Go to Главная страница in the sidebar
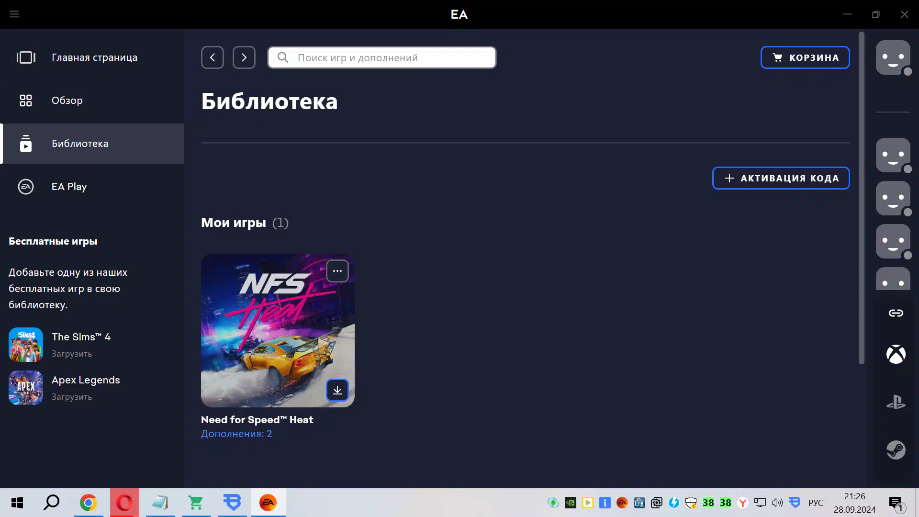This screenshot has width=919, height=517. (92, 57)
